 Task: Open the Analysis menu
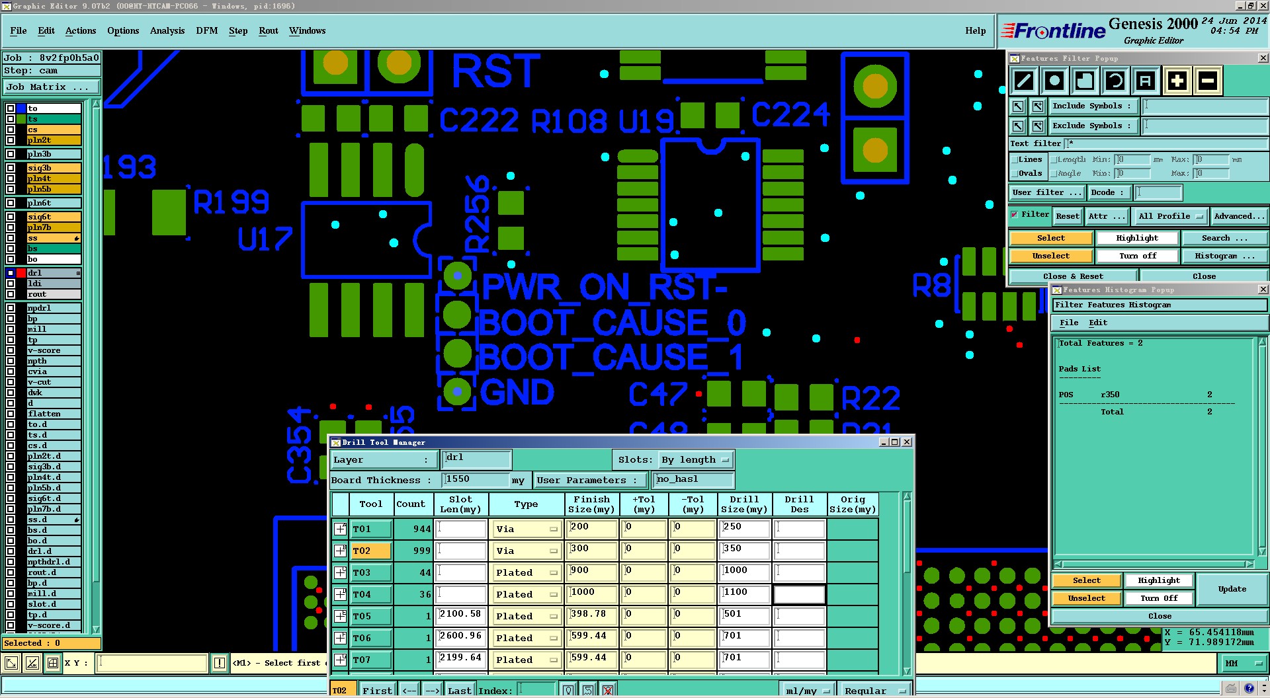(x=167, y=31)
